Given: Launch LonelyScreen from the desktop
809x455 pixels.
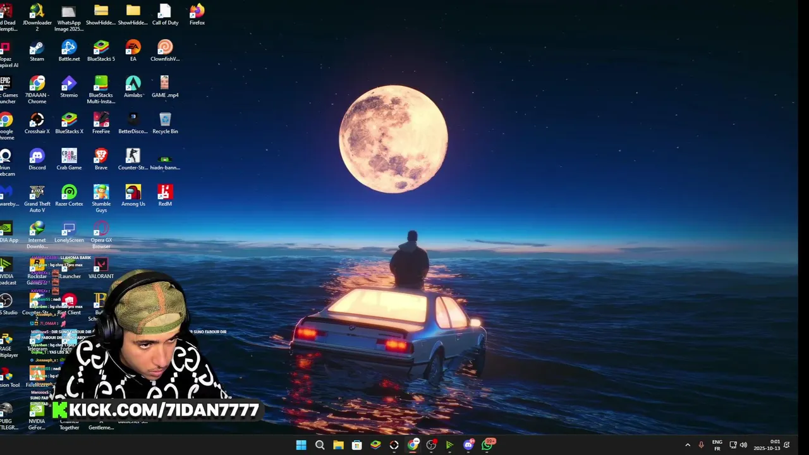Looking at the screenshot, I should tap(69, 231).
